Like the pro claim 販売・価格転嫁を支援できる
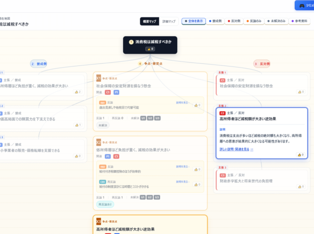The width and height of the screenshot is (314, 234). [78, 156]
